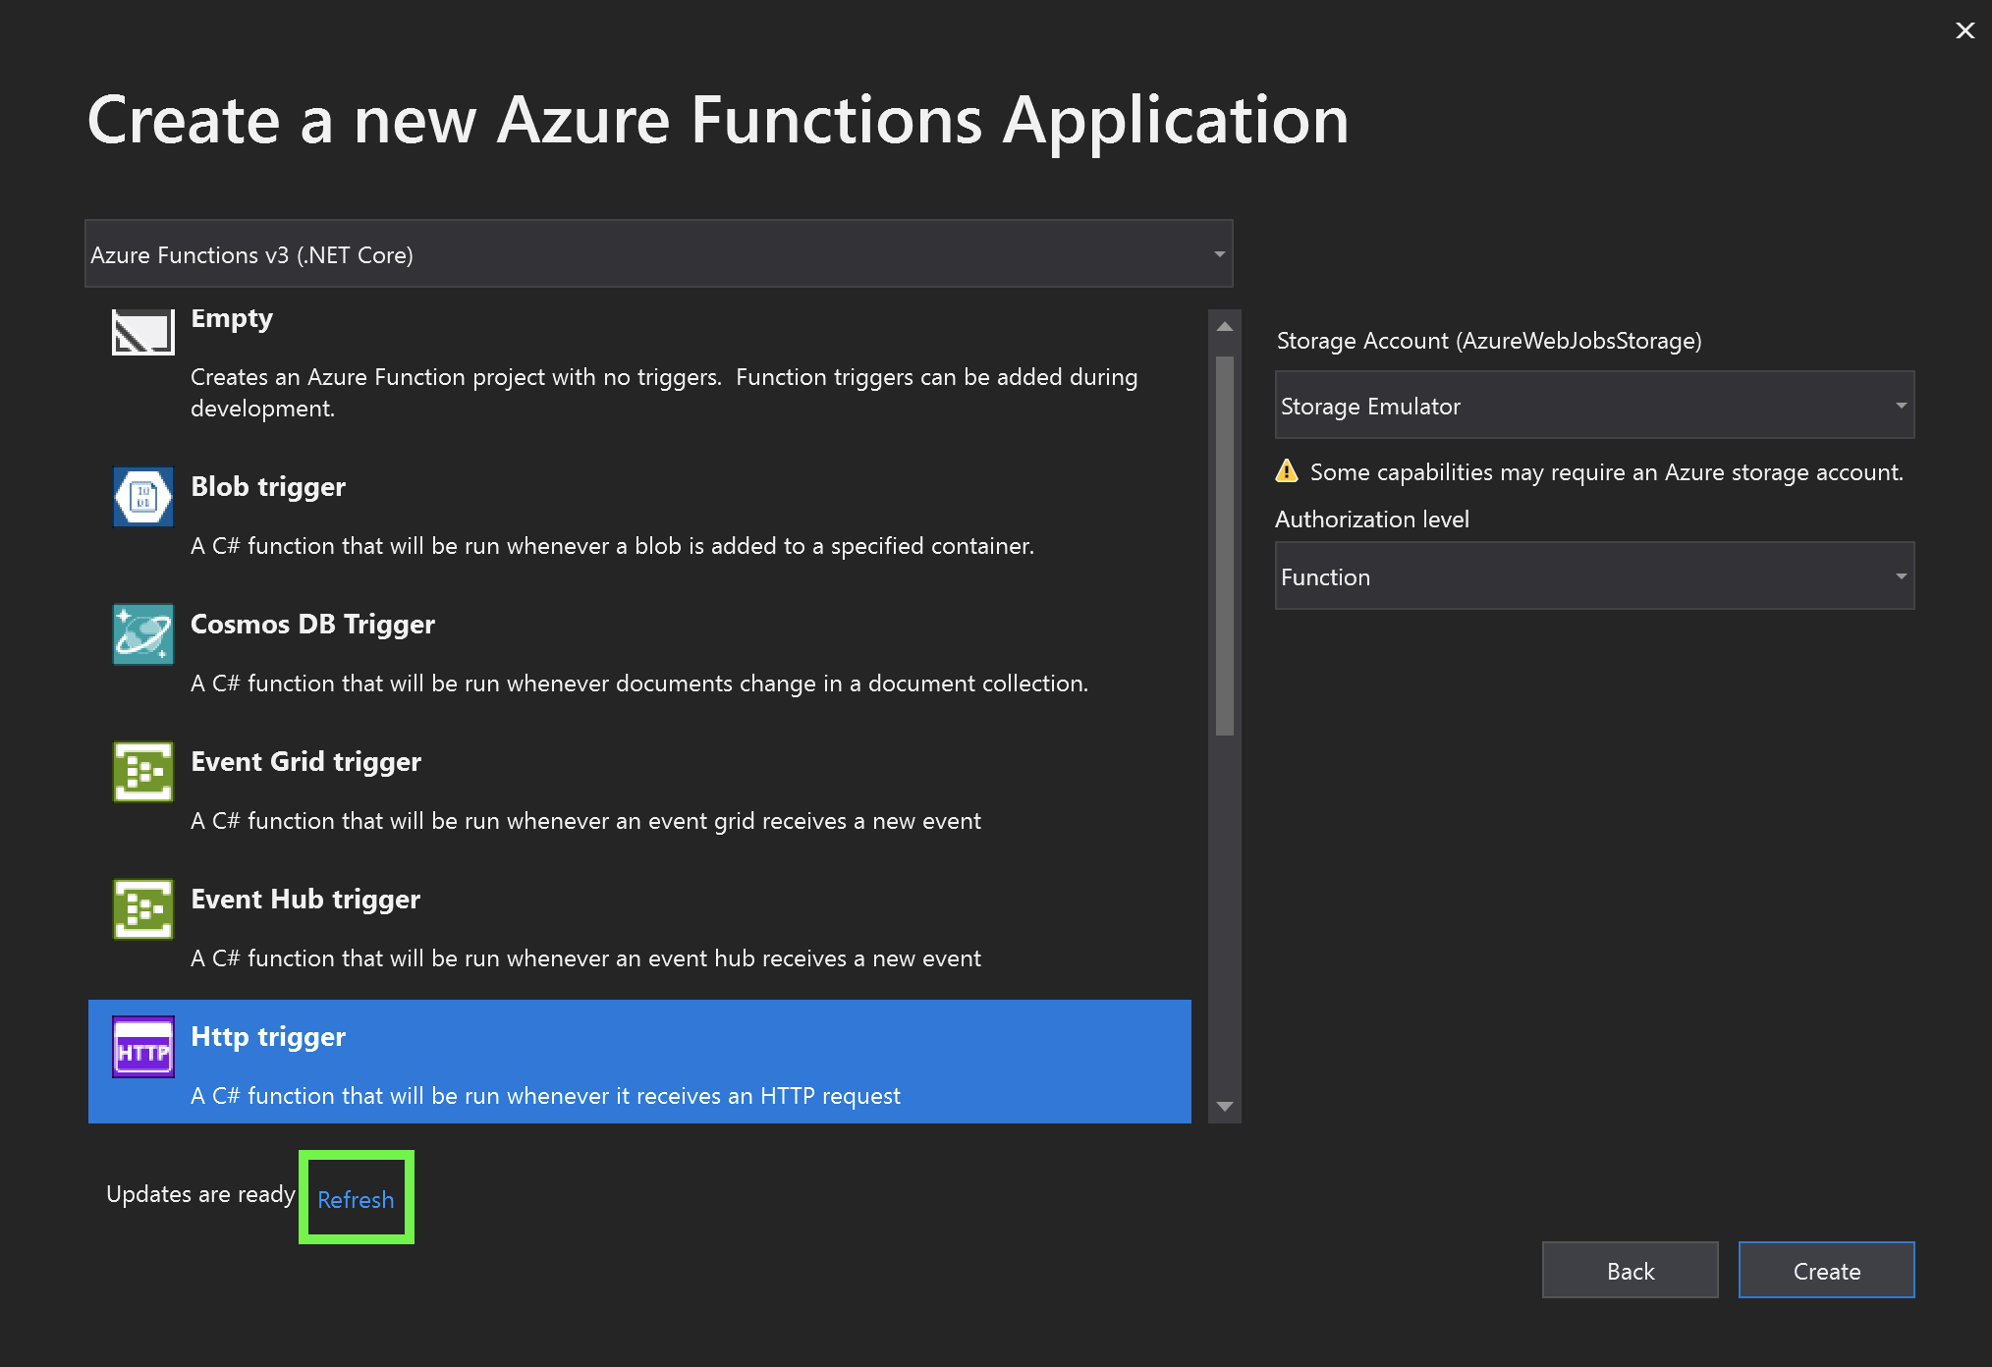Viewport: 1992px width, 1367px height.
Task: Click the Refresh link
Action: tap(356, 1199)
